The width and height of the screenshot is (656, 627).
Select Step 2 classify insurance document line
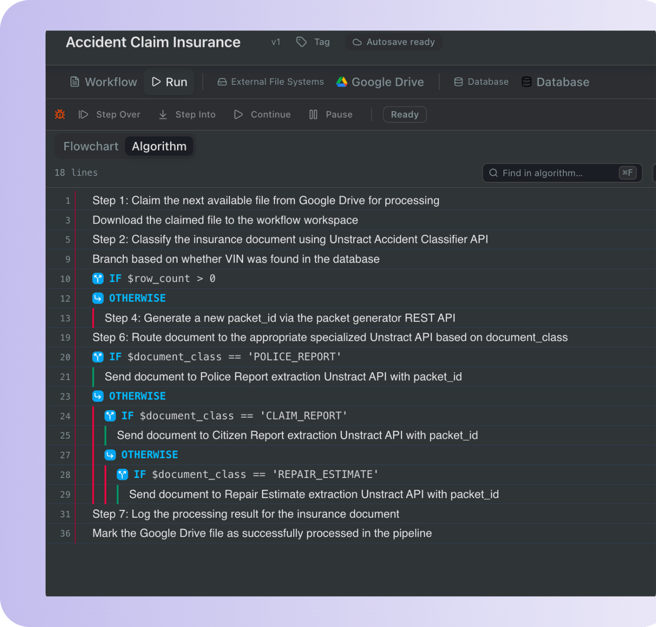click(x=290, y=240)
